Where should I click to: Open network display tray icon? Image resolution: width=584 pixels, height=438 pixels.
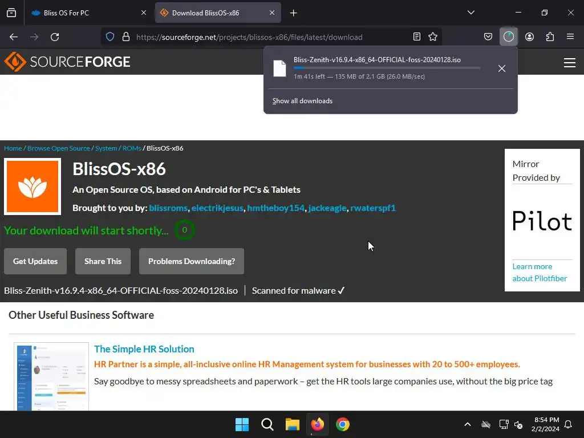(x=504, y=424)
